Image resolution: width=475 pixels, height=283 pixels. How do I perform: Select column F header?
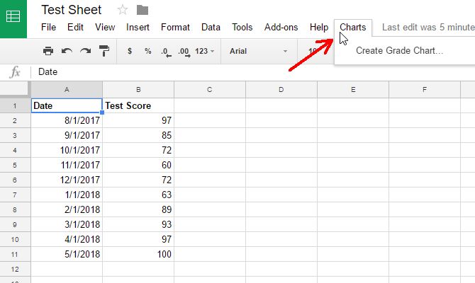tap(425, 89)
